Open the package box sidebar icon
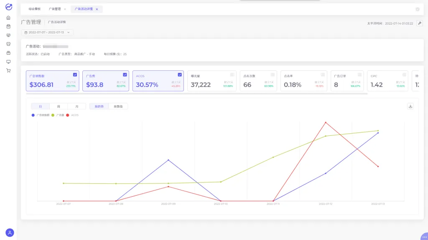Screen dimensions: 428x240 [x=8, y=53]
